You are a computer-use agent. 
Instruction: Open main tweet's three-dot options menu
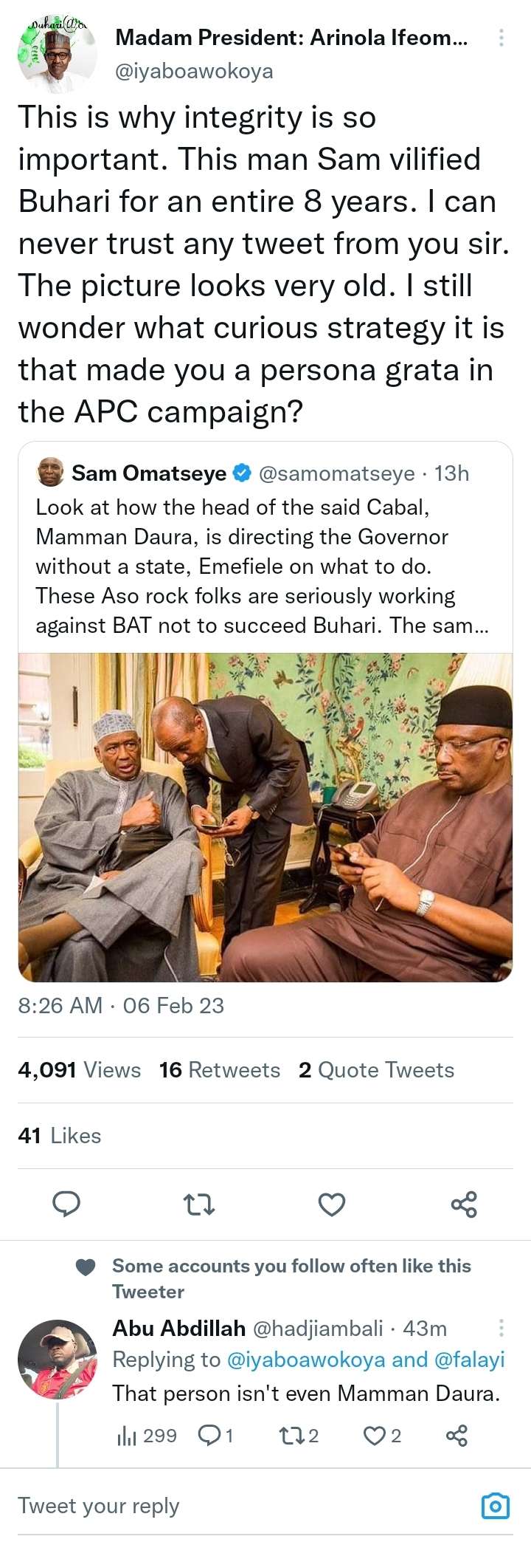(502, 38)
